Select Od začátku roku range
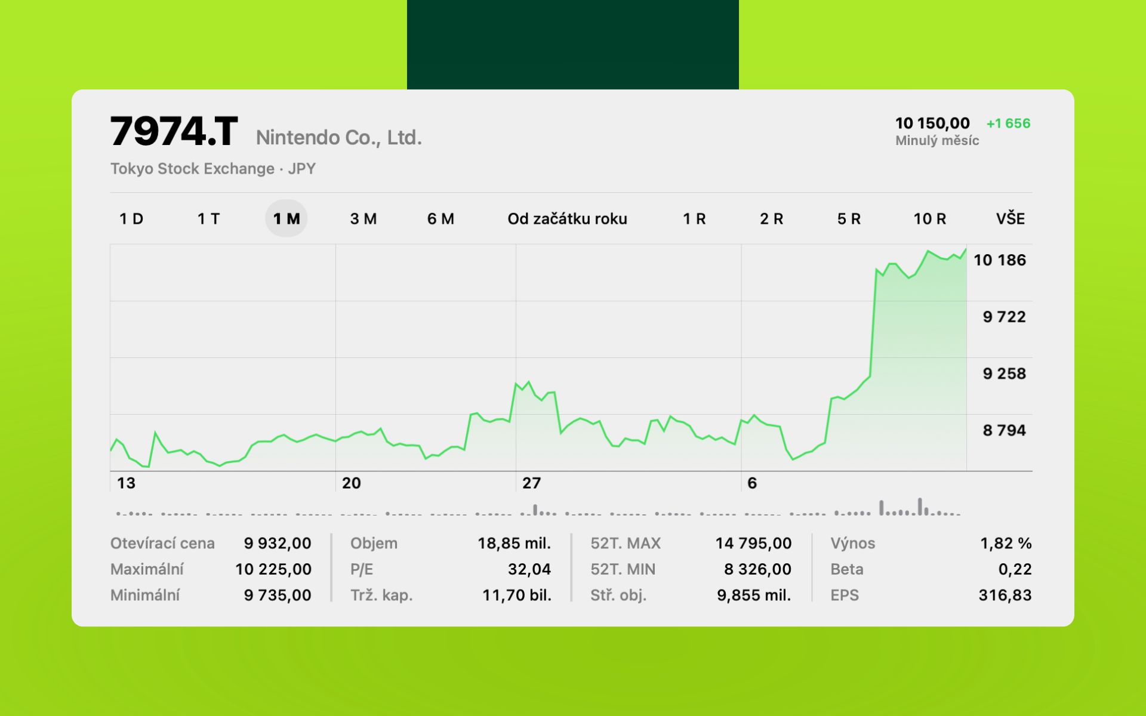The height and width of the screenshot is (716, 1146). coord(567,219)
